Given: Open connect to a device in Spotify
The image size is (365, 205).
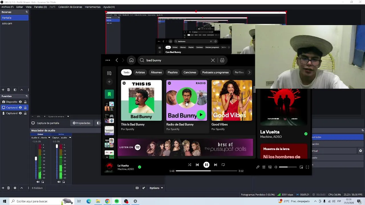Looking at the screenshot, I should [270, 167].
